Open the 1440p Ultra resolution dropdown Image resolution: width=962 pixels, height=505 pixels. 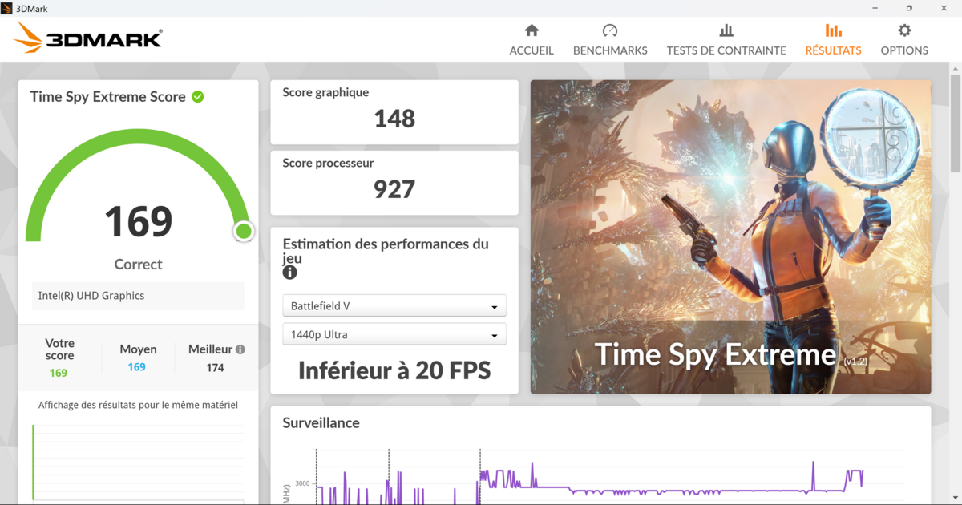pos(394,334)
